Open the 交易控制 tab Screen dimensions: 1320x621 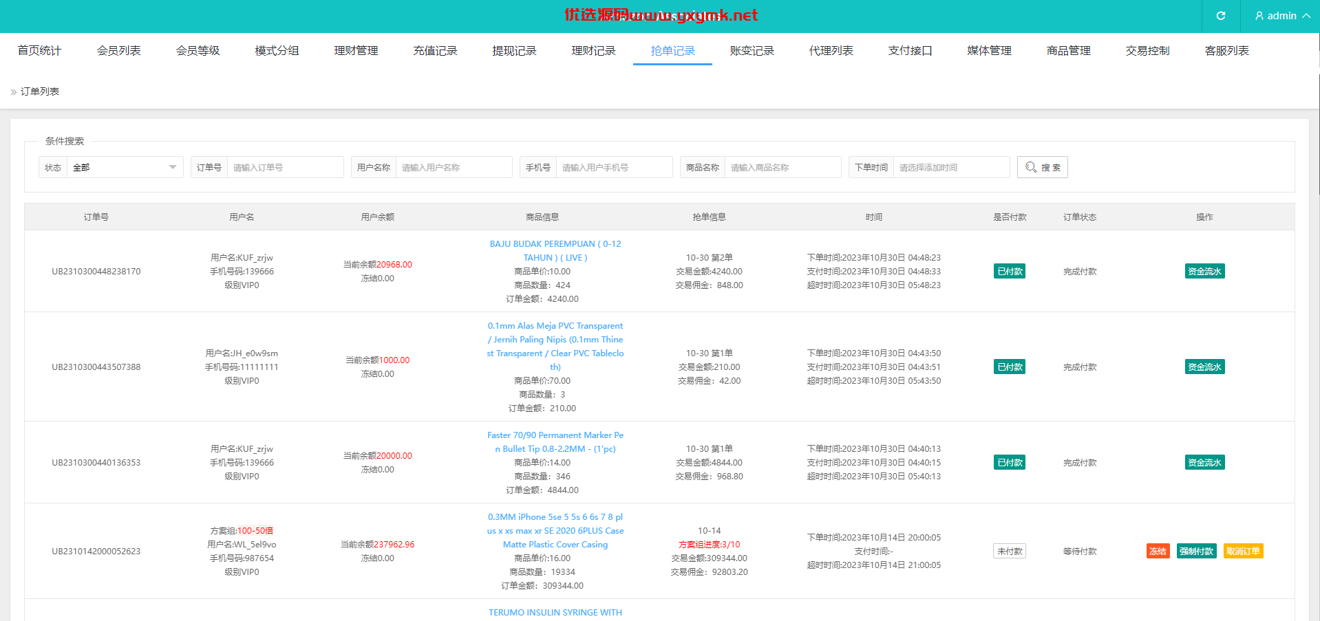click(x=1147, y=50)
